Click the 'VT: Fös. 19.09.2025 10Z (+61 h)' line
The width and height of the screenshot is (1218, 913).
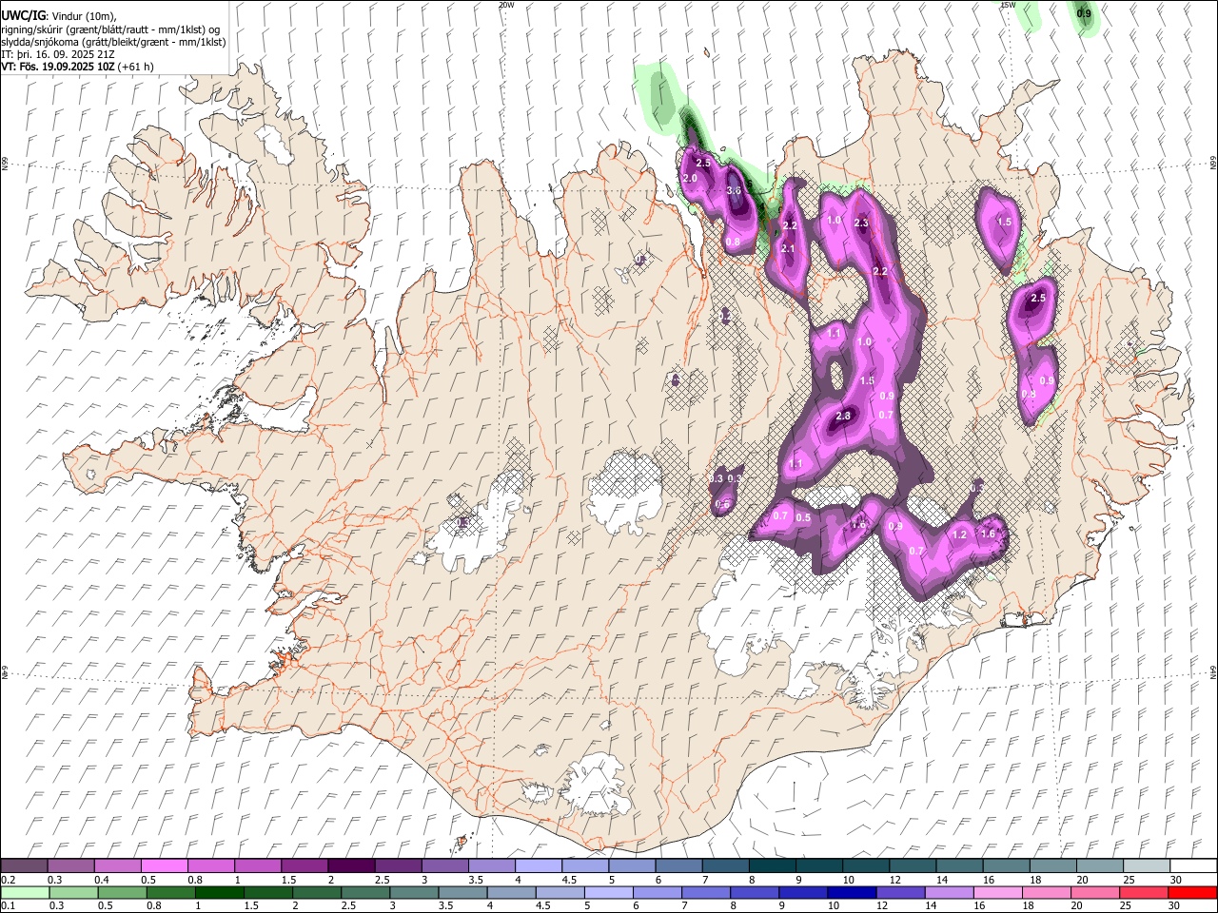77,67
